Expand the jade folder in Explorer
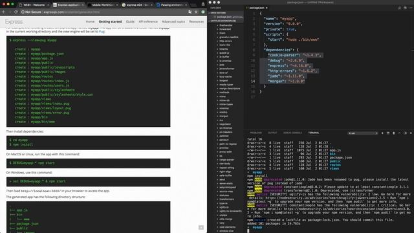Image resolution: width=414 pixels, height=233 pixels. (x=222, y=65)
